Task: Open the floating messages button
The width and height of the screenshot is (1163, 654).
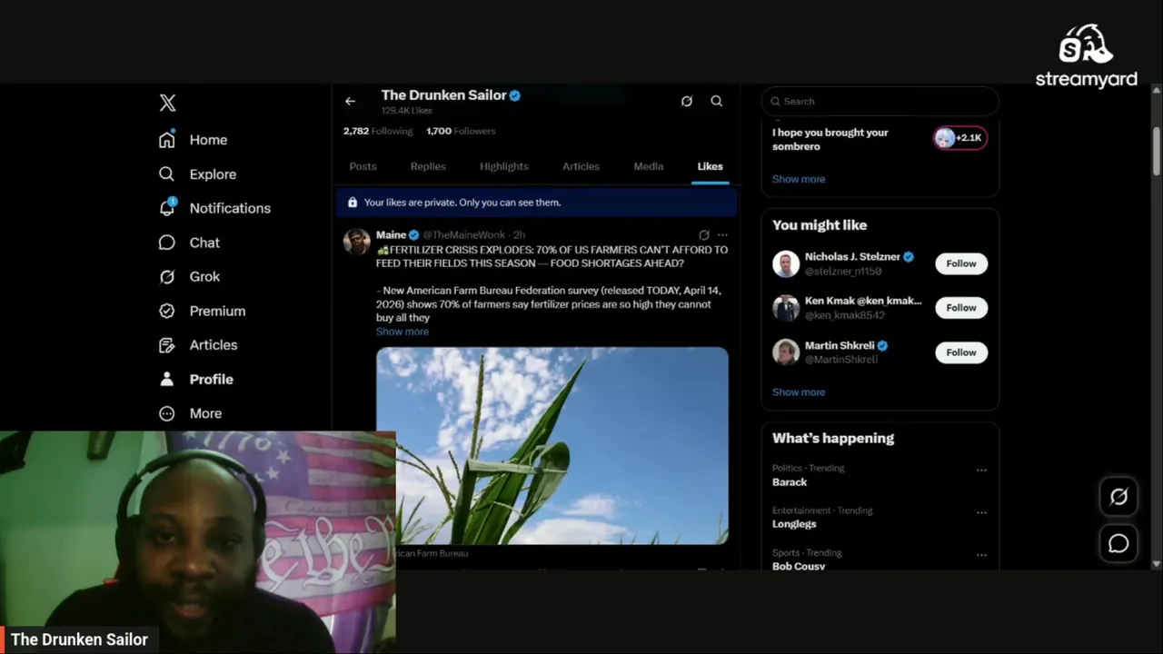Action: coord(1118,543)
